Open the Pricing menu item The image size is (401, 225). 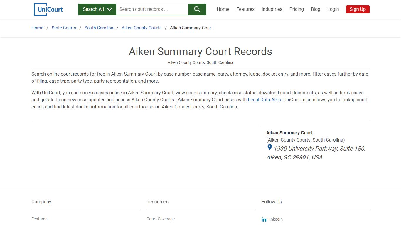click(x=296, y=9)
